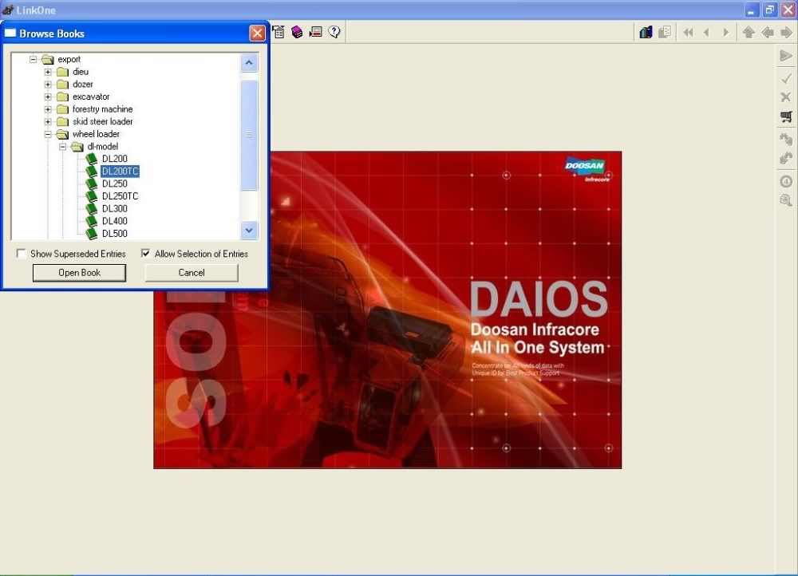Screen dimensions: 798x576
Task: Select the DL400 book entry
Action: coord(114,221)
